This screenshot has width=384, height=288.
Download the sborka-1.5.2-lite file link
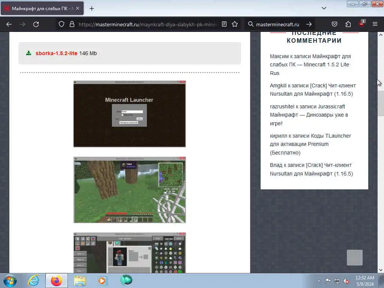[x=57, y=53]
